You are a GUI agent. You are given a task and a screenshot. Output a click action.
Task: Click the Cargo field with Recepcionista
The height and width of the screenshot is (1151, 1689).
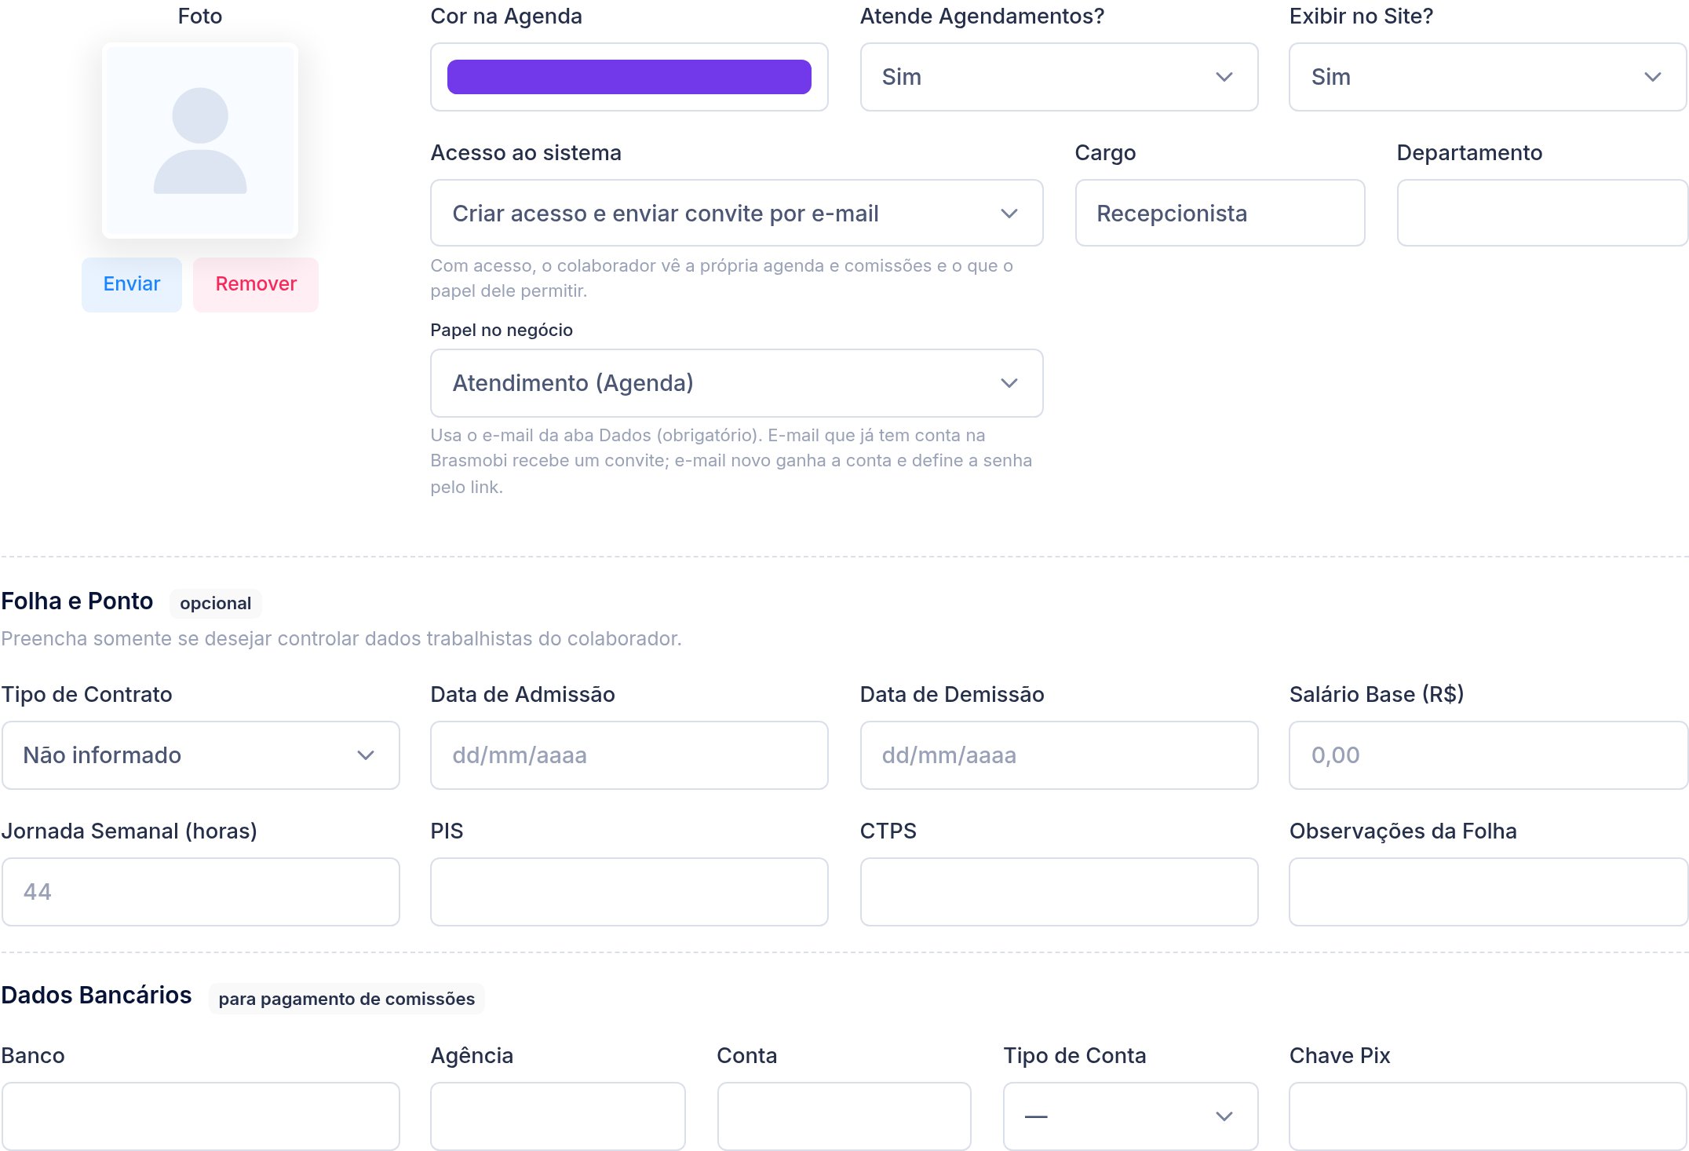1220,214
